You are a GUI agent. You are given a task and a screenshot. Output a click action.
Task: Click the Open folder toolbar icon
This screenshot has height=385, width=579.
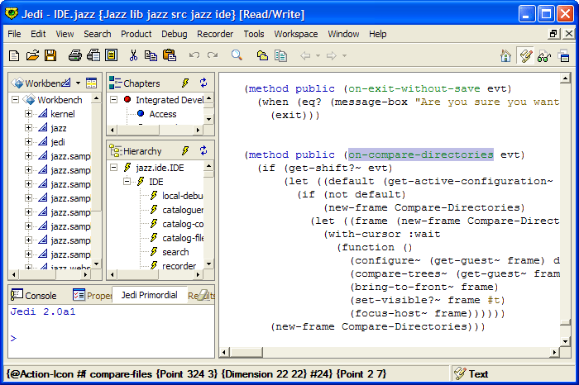click(x=32, y=55)
